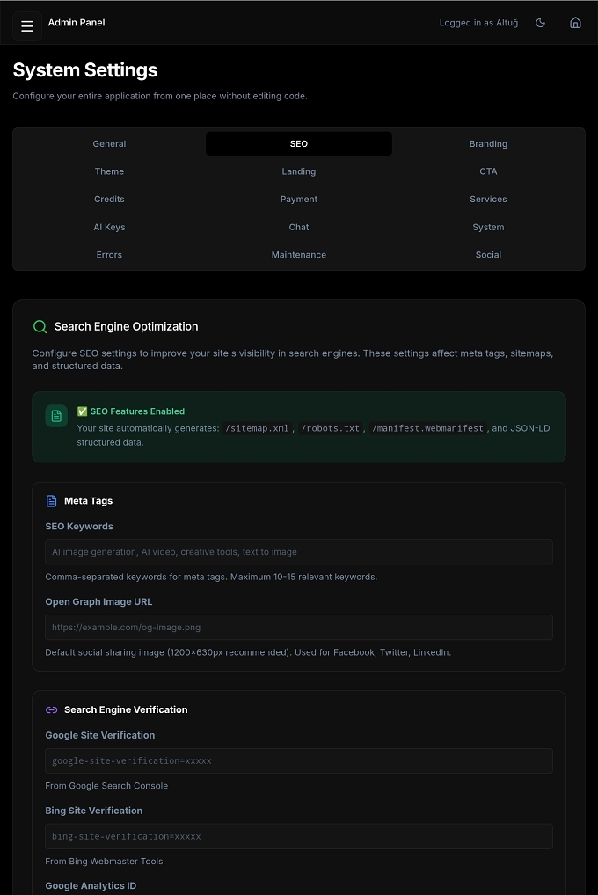Select the Social tab
This screenshot has width=598, height=895.
[488, 255]
